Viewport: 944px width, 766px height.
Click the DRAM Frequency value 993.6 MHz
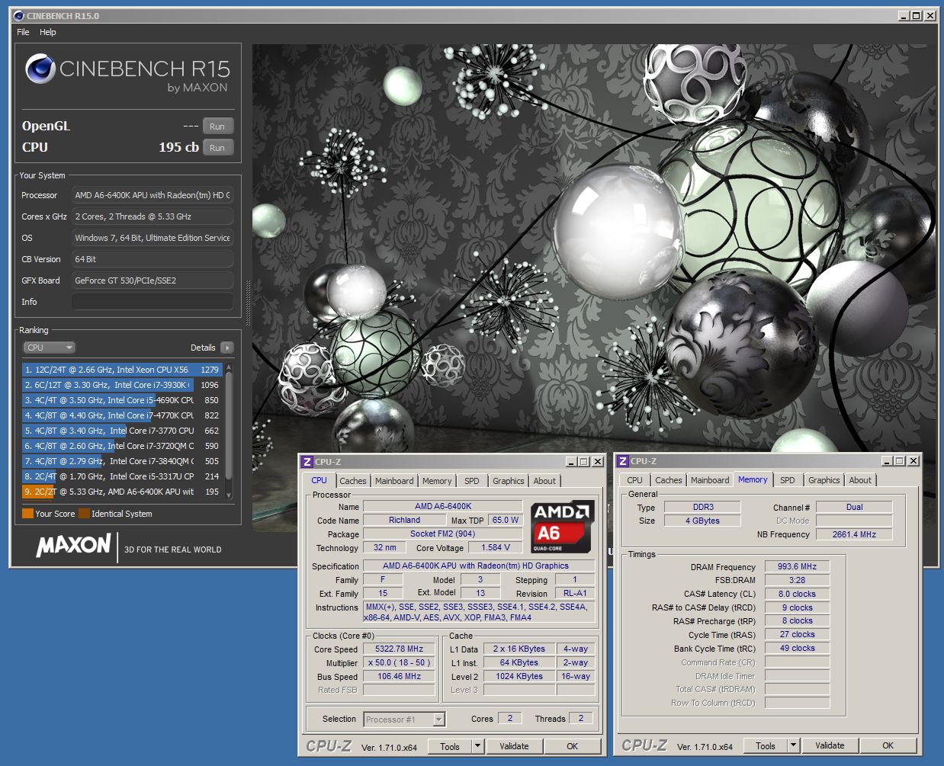click(x=797, y=567)
